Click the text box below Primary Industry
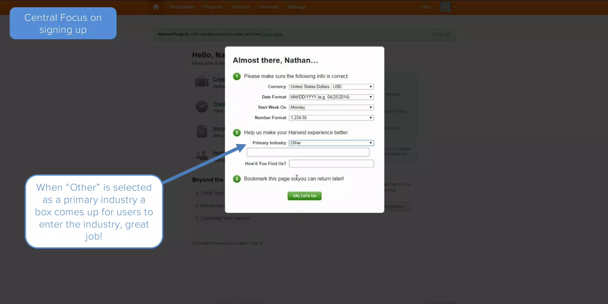Viewport: 608px width, 304px height. tap(308, 152)
